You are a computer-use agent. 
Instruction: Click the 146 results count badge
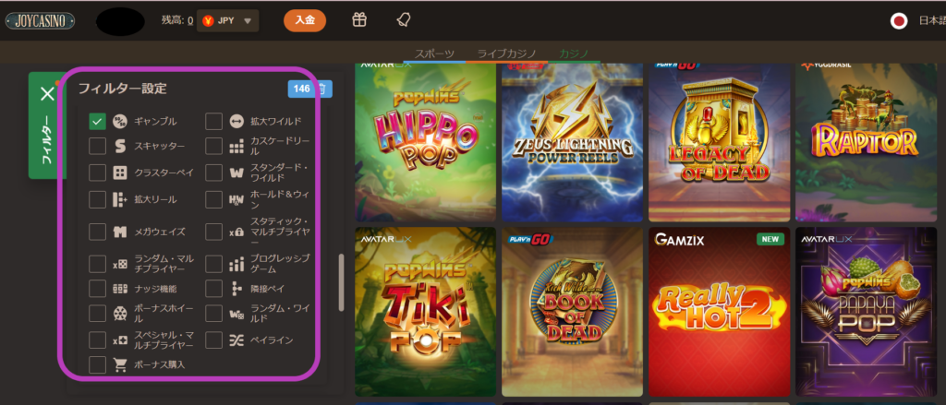click(301, 89)
